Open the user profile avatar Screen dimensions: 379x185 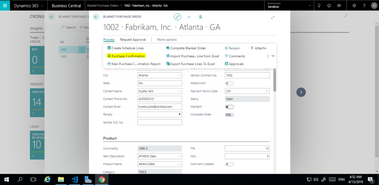click(x=374, y=6)
